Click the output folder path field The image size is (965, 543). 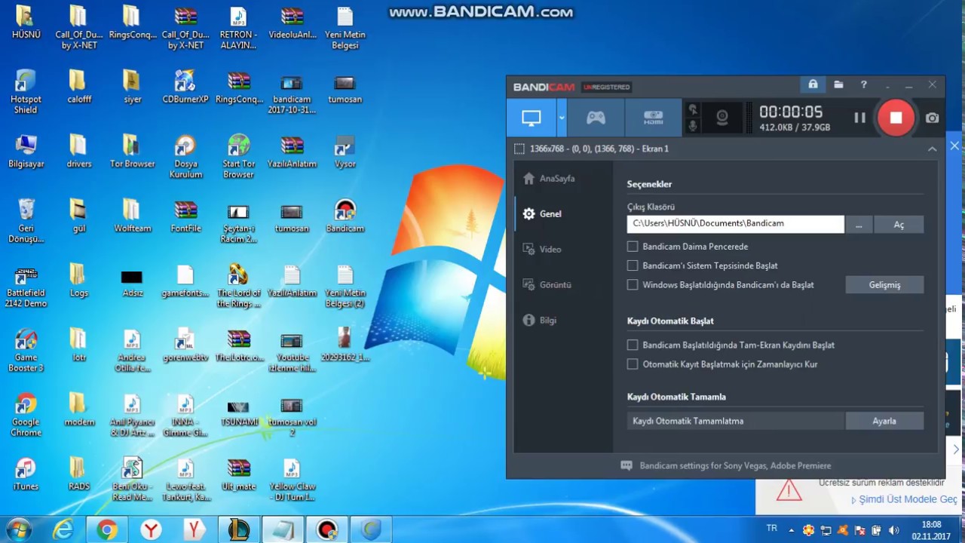coord(735,224)
